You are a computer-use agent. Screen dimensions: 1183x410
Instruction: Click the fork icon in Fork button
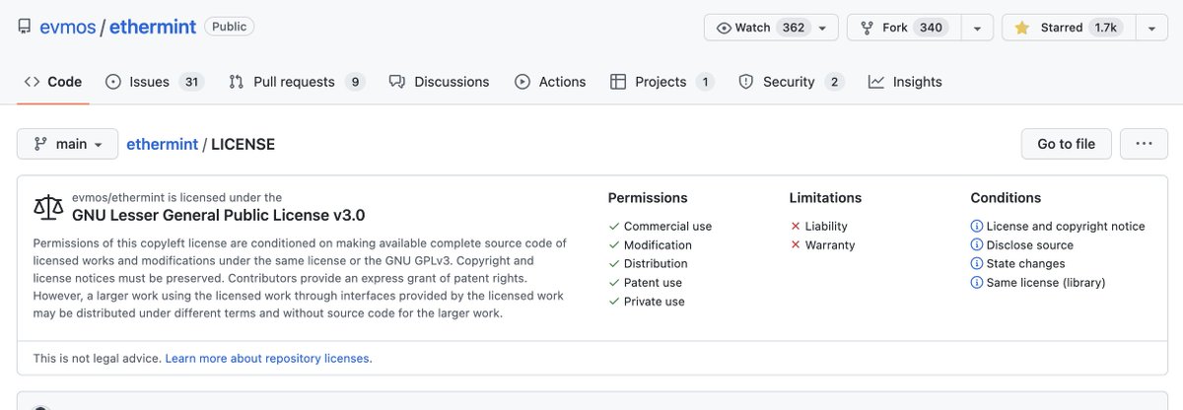868,28
